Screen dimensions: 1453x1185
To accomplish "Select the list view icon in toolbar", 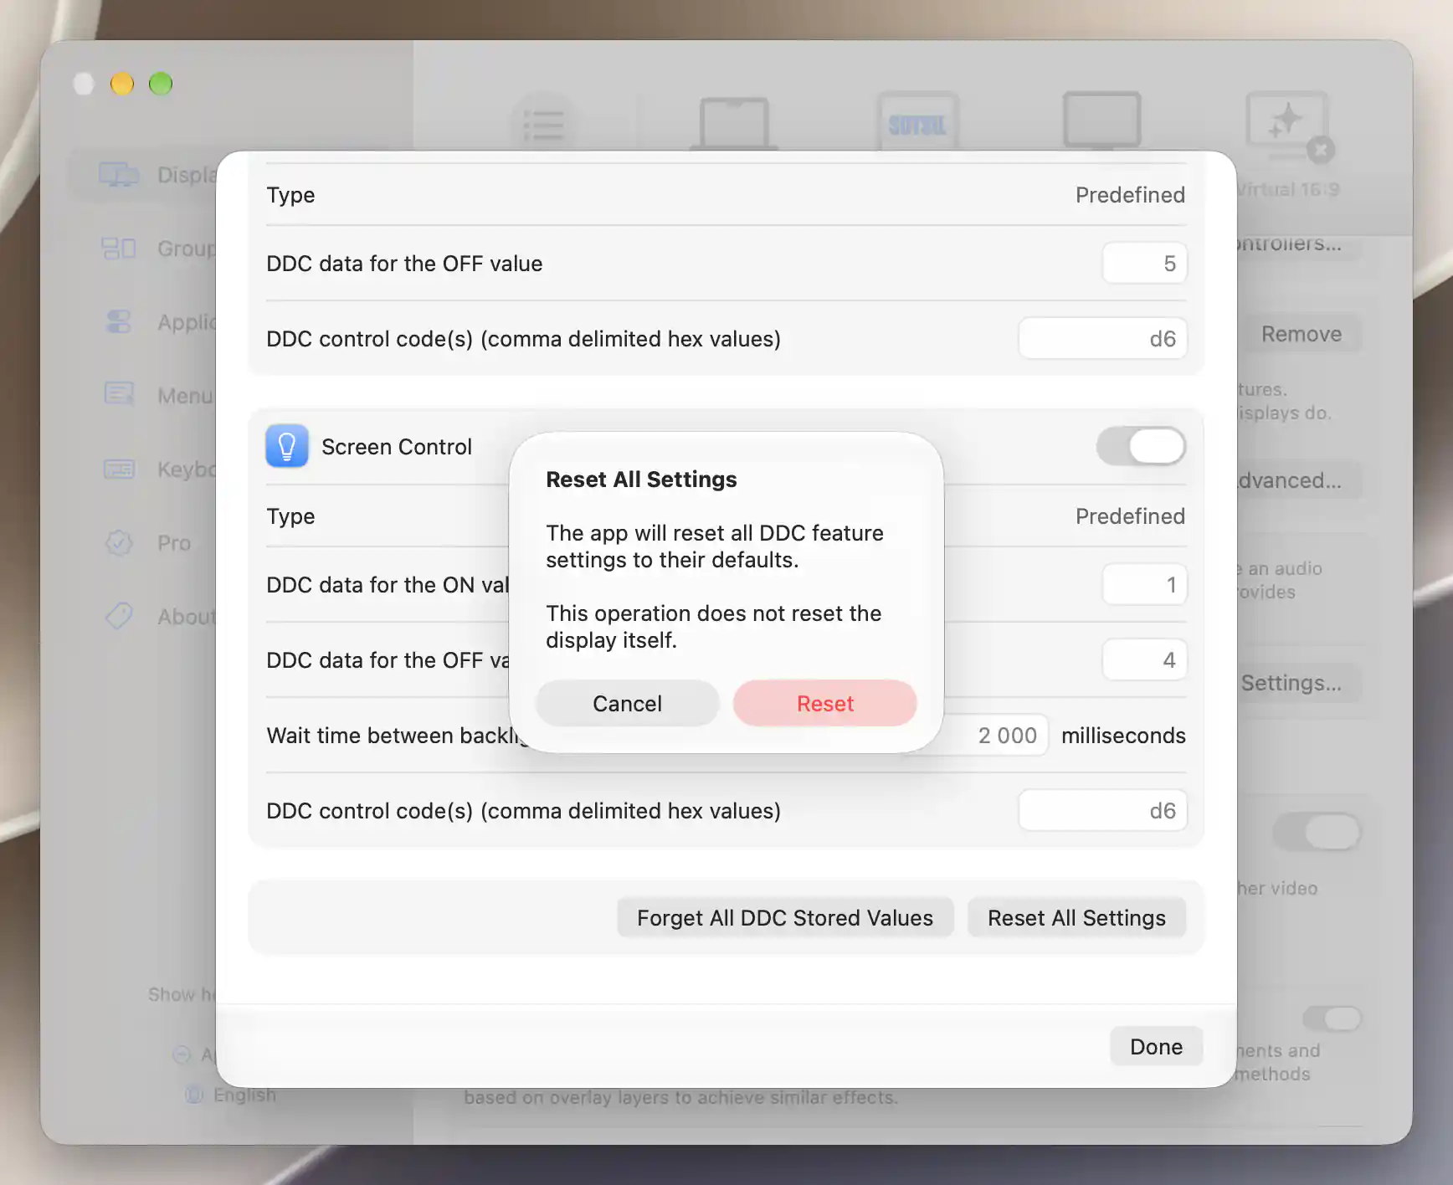I will coord(543,124).
